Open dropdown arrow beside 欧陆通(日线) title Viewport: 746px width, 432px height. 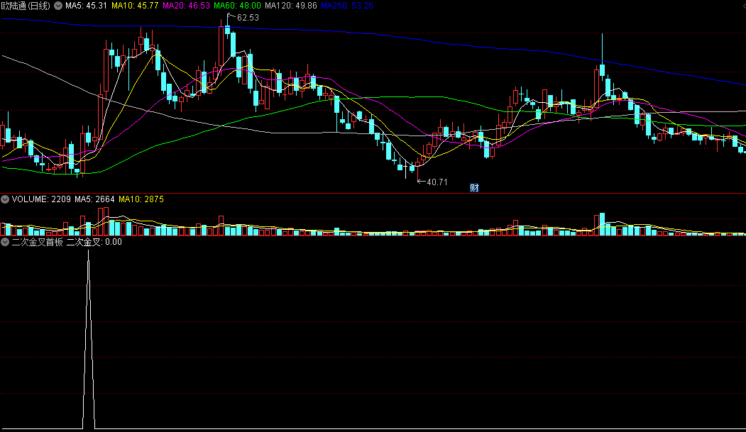coord(58,6)
